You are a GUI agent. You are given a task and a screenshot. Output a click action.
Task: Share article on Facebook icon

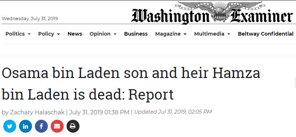click(x=41, y=126)
